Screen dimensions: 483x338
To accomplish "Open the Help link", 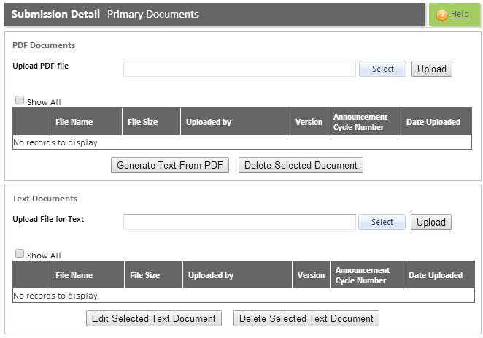I will point(460,14).
